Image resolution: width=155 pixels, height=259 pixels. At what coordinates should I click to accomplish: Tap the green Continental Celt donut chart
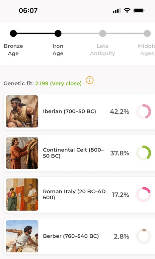(x=143, y=153)
